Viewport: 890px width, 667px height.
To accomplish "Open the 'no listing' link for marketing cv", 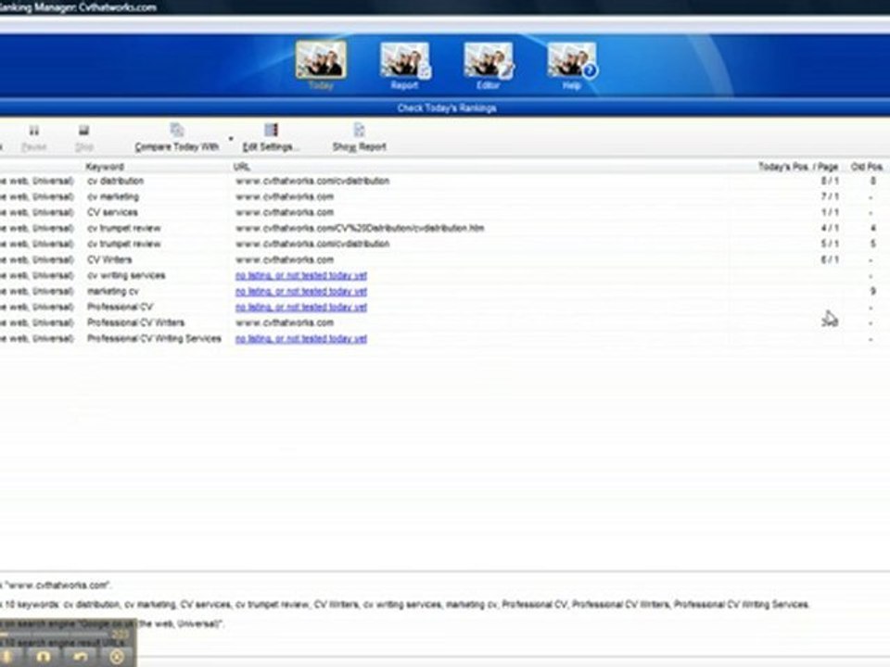I will tap(301, 292).
